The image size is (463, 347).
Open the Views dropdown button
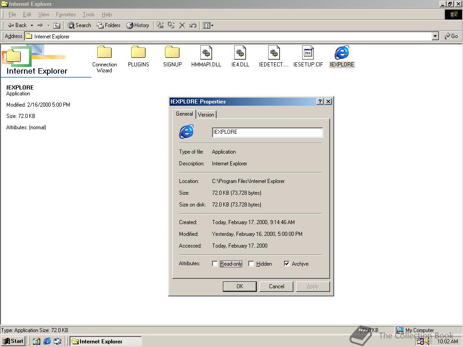point(208,25)
